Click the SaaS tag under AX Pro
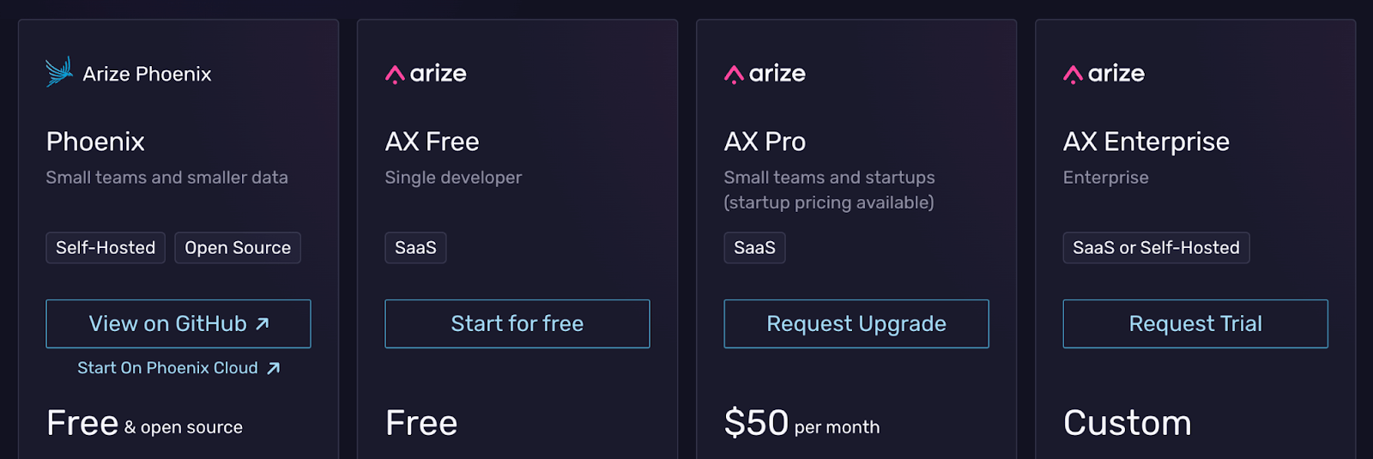The width and height of the screenshot is (1373, 459). (754, 248)
